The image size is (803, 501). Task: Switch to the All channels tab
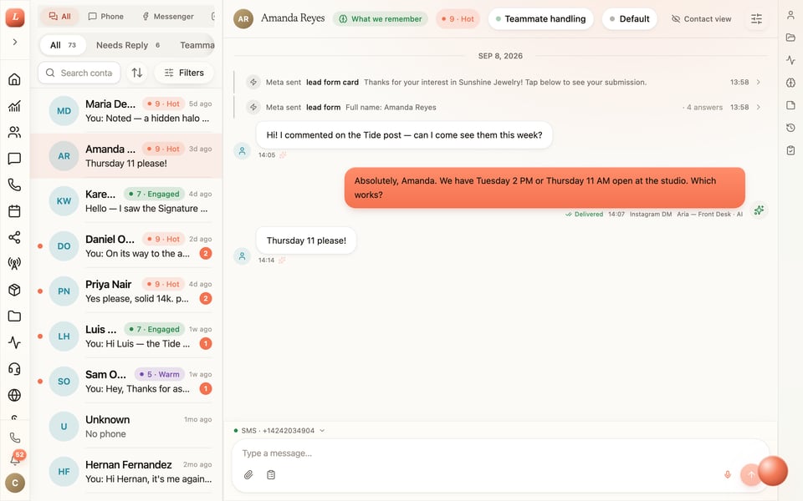60,17
